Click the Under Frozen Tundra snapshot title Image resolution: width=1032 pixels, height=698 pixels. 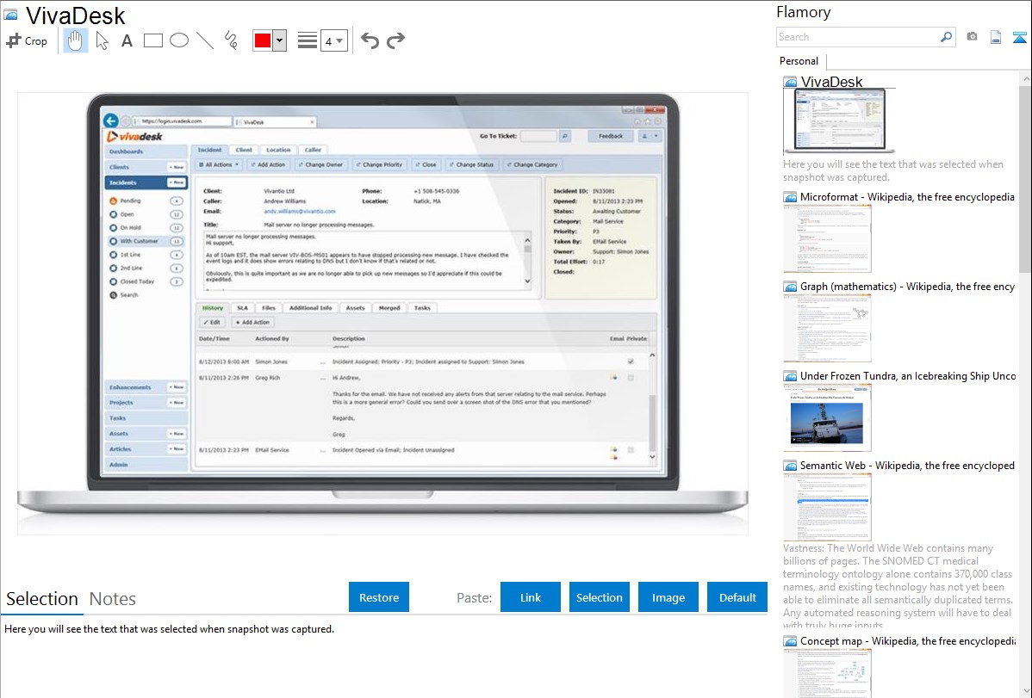point(908,375)
